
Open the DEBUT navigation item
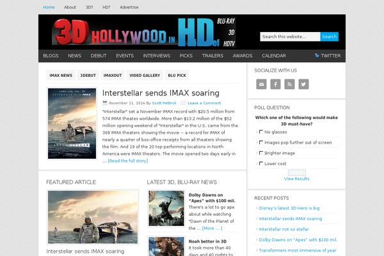(99, 56)
